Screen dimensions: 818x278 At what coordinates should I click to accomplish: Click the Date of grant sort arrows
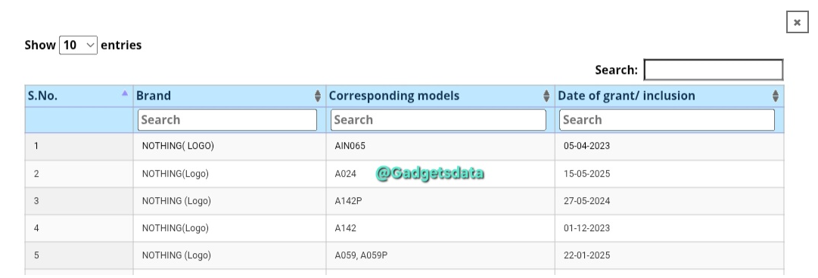775,96
